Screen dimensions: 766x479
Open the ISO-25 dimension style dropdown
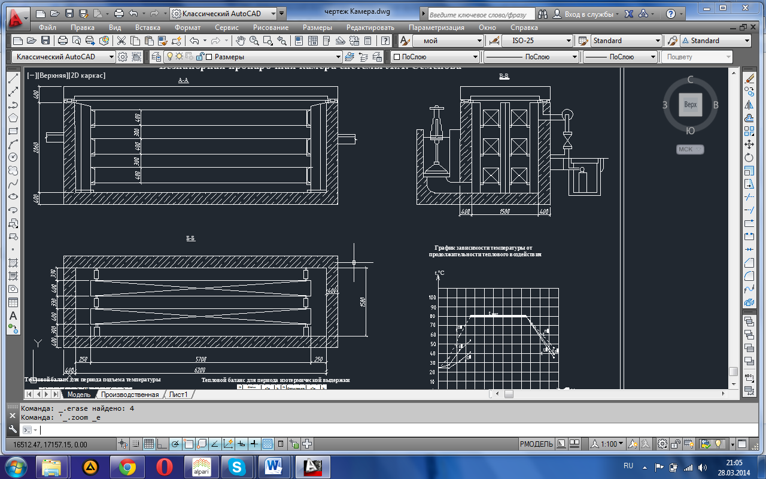click(x=538, y=41)
